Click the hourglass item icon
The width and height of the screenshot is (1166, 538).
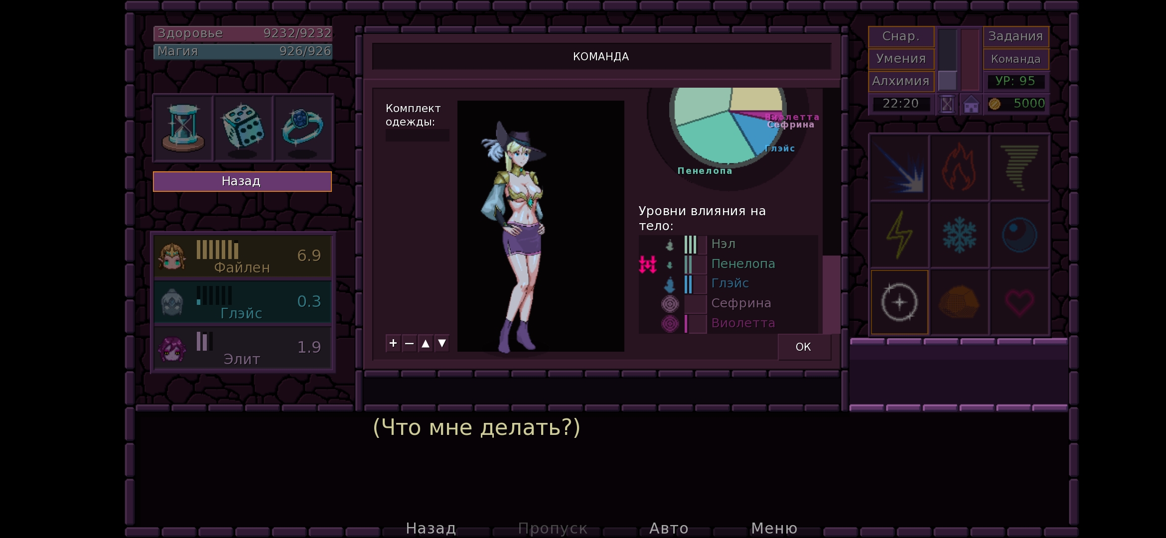tap(183, 128)
